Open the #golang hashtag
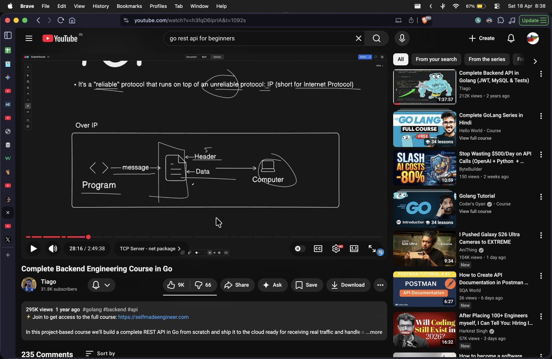This screenshot has height=359, width=552. click(x=92, y=310)
